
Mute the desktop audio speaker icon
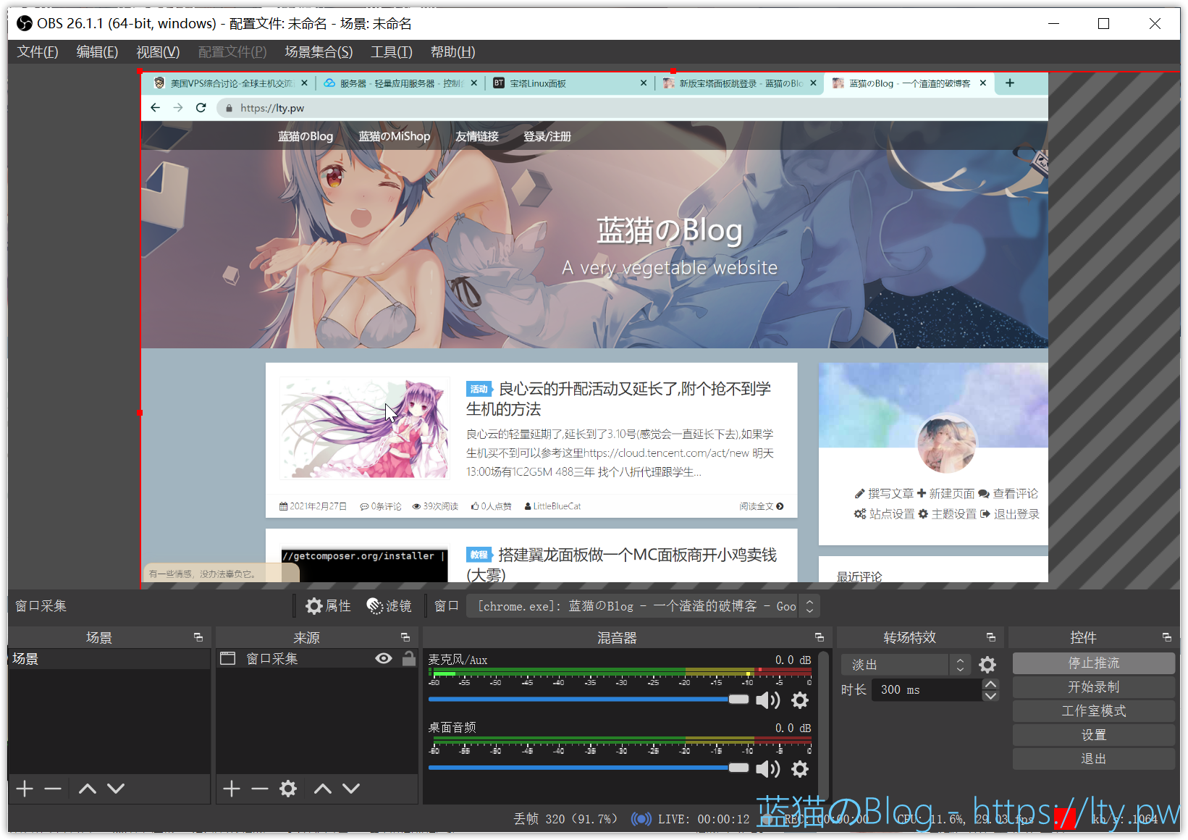(767, 769)
